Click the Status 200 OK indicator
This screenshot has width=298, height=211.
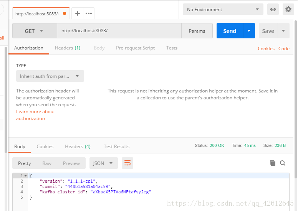(209, 145)
